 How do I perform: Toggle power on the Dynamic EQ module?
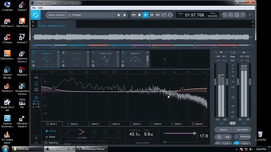93,52
